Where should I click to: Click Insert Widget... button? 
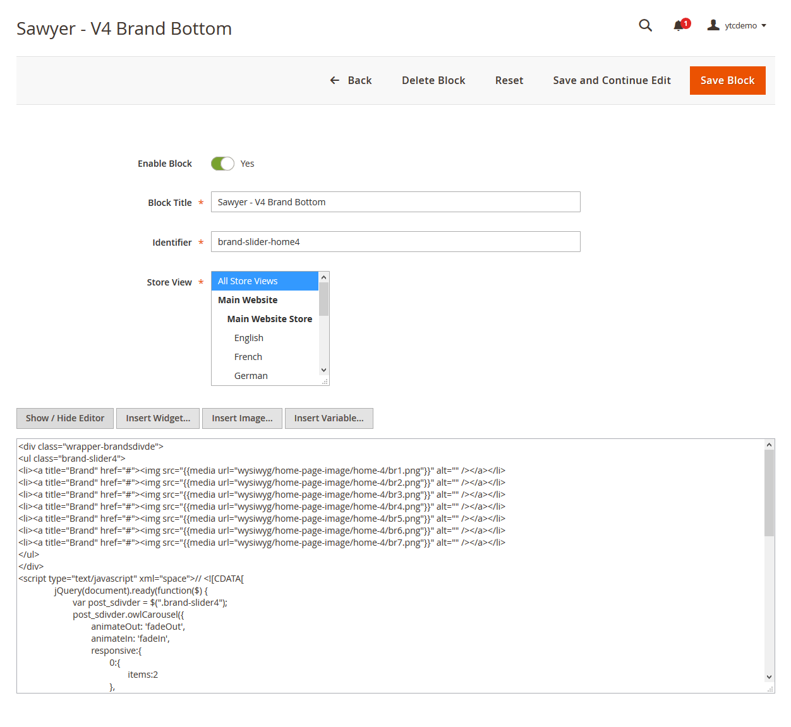158,418
